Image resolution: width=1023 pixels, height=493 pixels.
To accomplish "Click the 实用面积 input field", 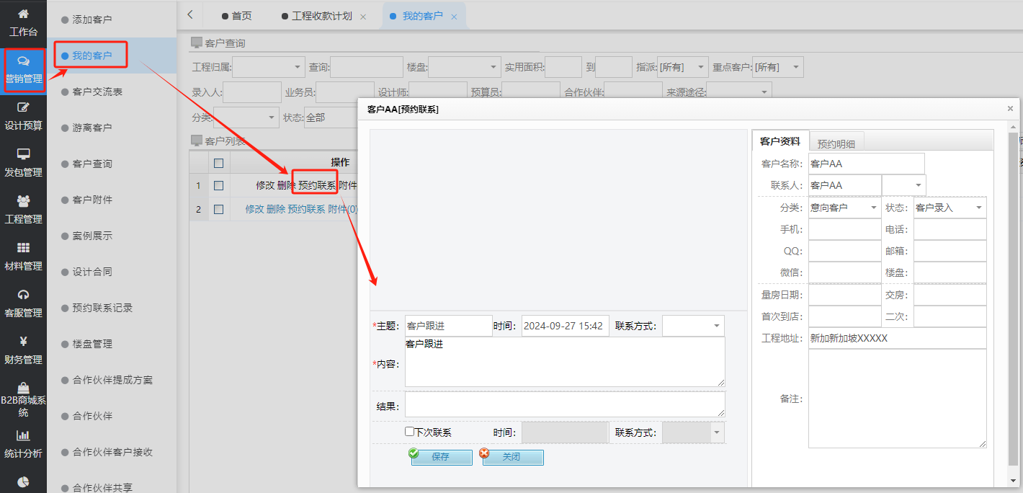I will tap(563, 66).
